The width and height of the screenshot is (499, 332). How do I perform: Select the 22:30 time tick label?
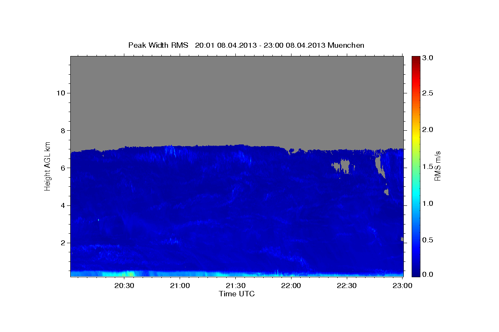[x=346, y=286]
